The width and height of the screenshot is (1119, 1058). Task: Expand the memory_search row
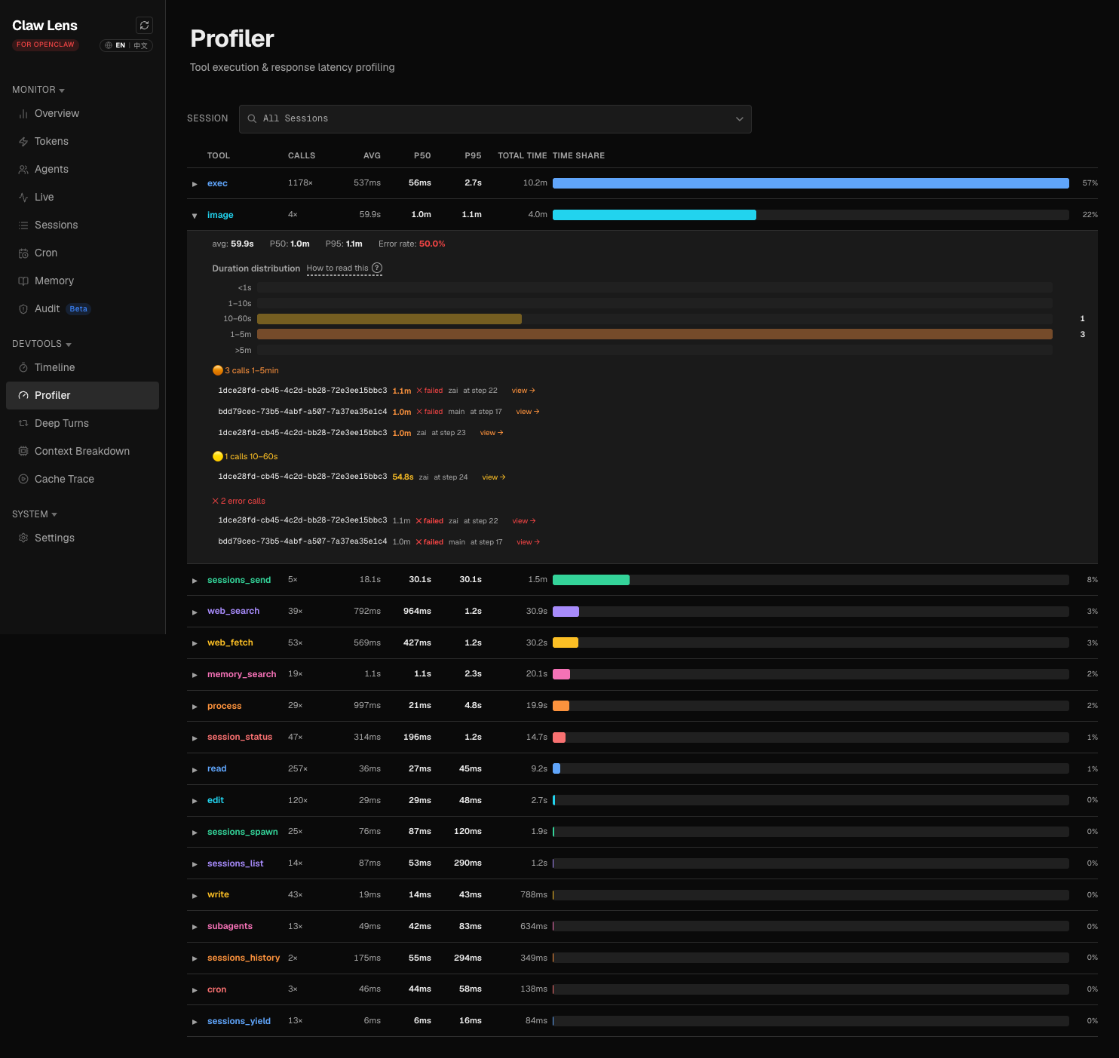point(195,675)
